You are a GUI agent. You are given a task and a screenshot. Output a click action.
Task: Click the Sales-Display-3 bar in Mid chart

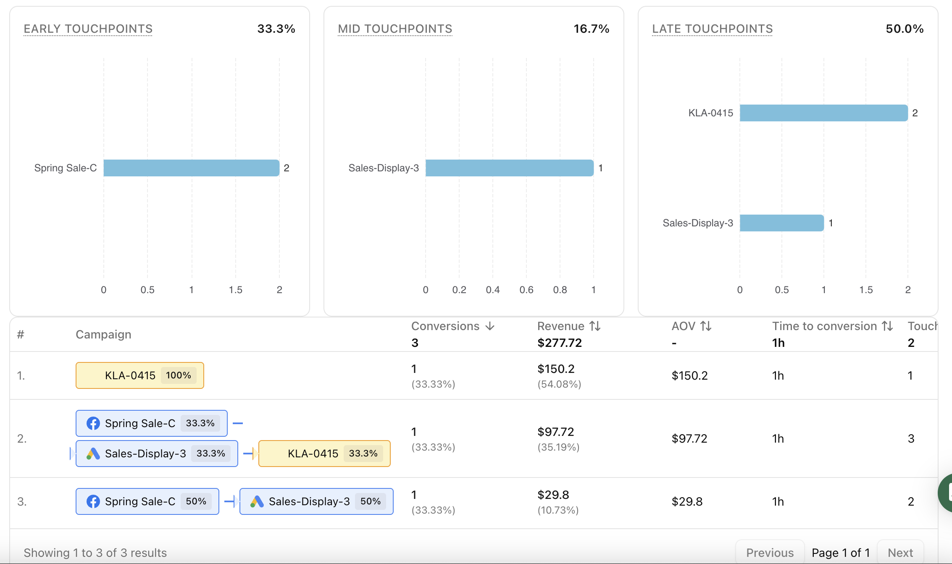pos(509,168)
